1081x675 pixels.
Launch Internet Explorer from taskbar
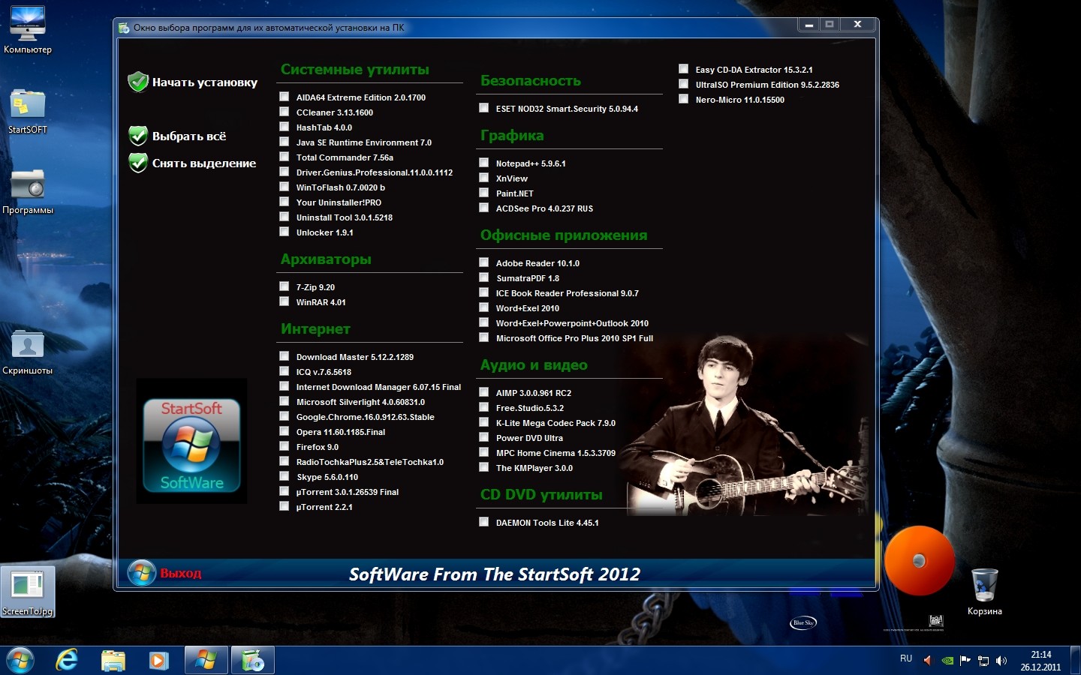(x=67, y=661)
